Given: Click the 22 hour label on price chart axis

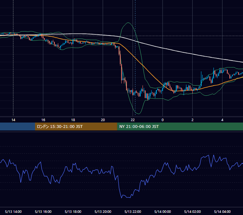Looking at the screenshot, I should 133,120.
